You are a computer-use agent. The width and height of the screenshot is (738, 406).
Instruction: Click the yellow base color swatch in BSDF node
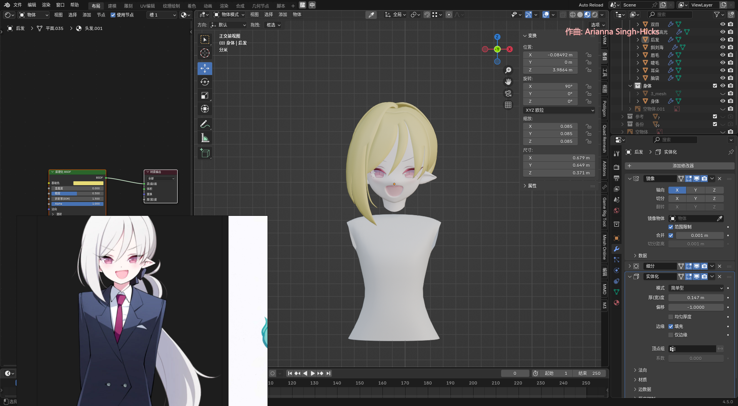point(88,183)
